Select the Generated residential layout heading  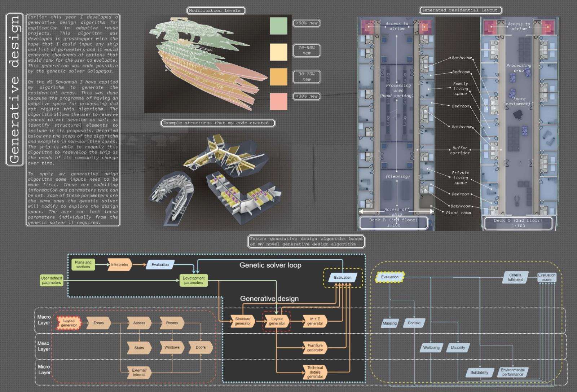tap(459, 10)
